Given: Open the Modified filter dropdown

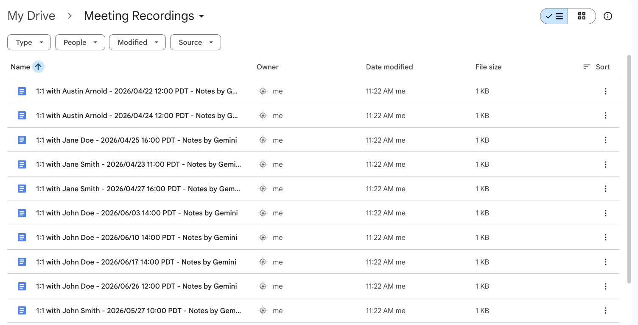Looking at the screenshot, I should [137, 42].
